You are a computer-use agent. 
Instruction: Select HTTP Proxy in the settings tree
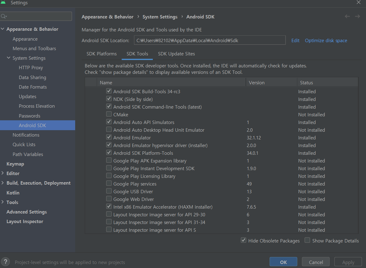31,68
